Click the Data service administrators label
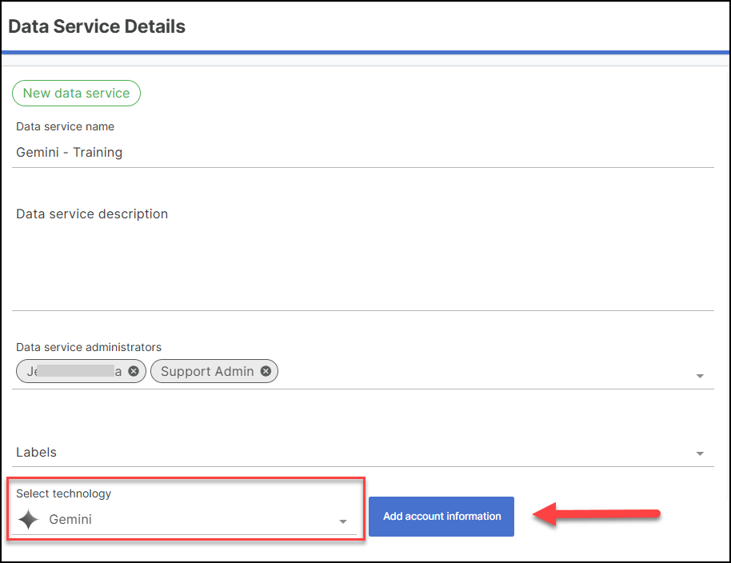 coord(89,347)
